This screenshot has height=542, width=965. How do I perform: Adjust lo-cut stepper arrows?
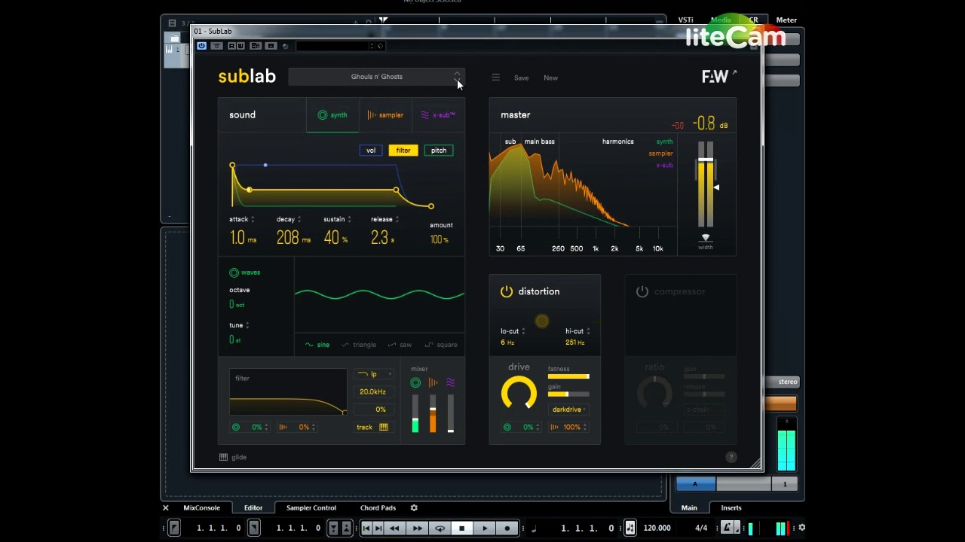coord(523,331)
